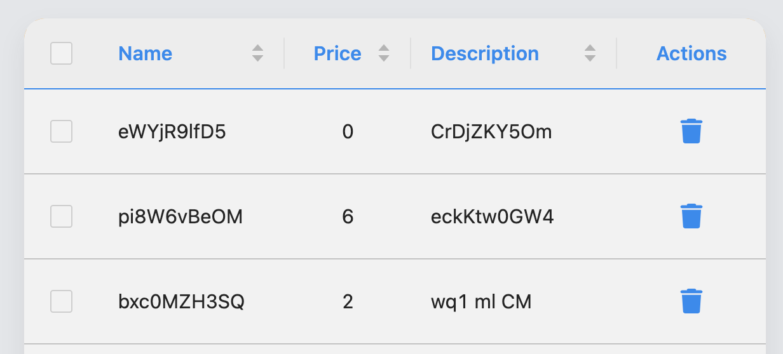The image size is (783, 354).
Task: Click the pi8W6vBeOM name cell
Action: (180, 218)
